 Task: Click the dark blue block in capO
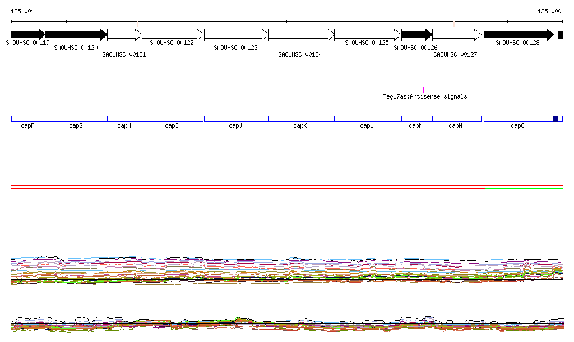tap(556, 119)
